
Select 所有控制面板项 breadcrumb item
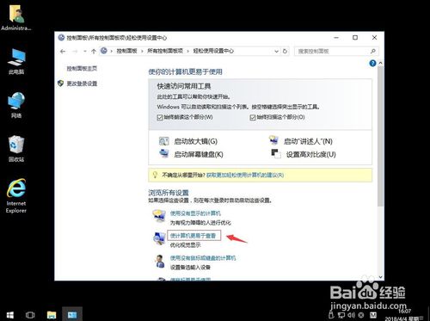tap(165, 51)
